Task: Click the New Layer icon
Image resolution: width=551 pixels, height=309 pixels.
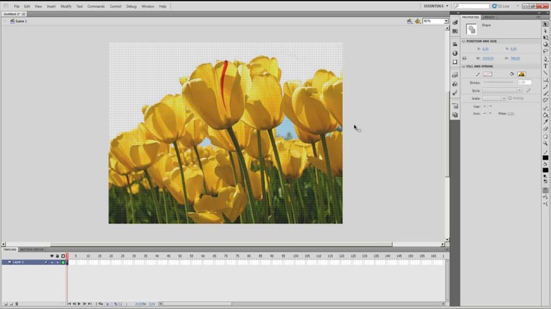Action: click(6, 304)
